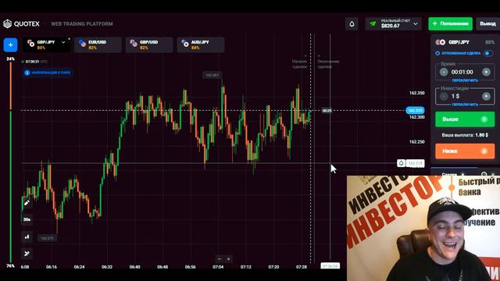
Task: Zoom out chart with minus button
Action: pos(219,259)
